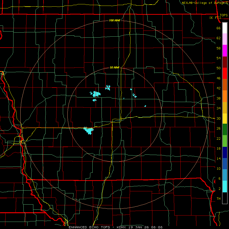Click the light blue legend swatch above 6
229x229 pixels.
click(x=225, y=175)
